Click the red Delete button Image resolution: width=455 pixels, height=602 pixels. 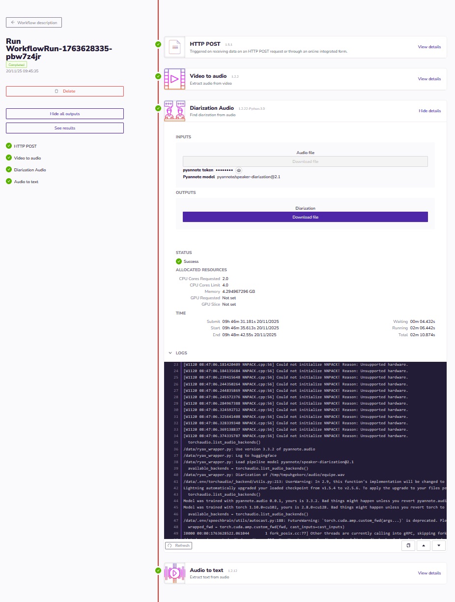click(65, 91)
